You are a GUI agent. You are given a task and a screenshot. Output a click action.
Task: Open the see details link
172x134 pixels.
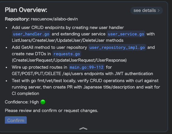(x=146, y=10)
